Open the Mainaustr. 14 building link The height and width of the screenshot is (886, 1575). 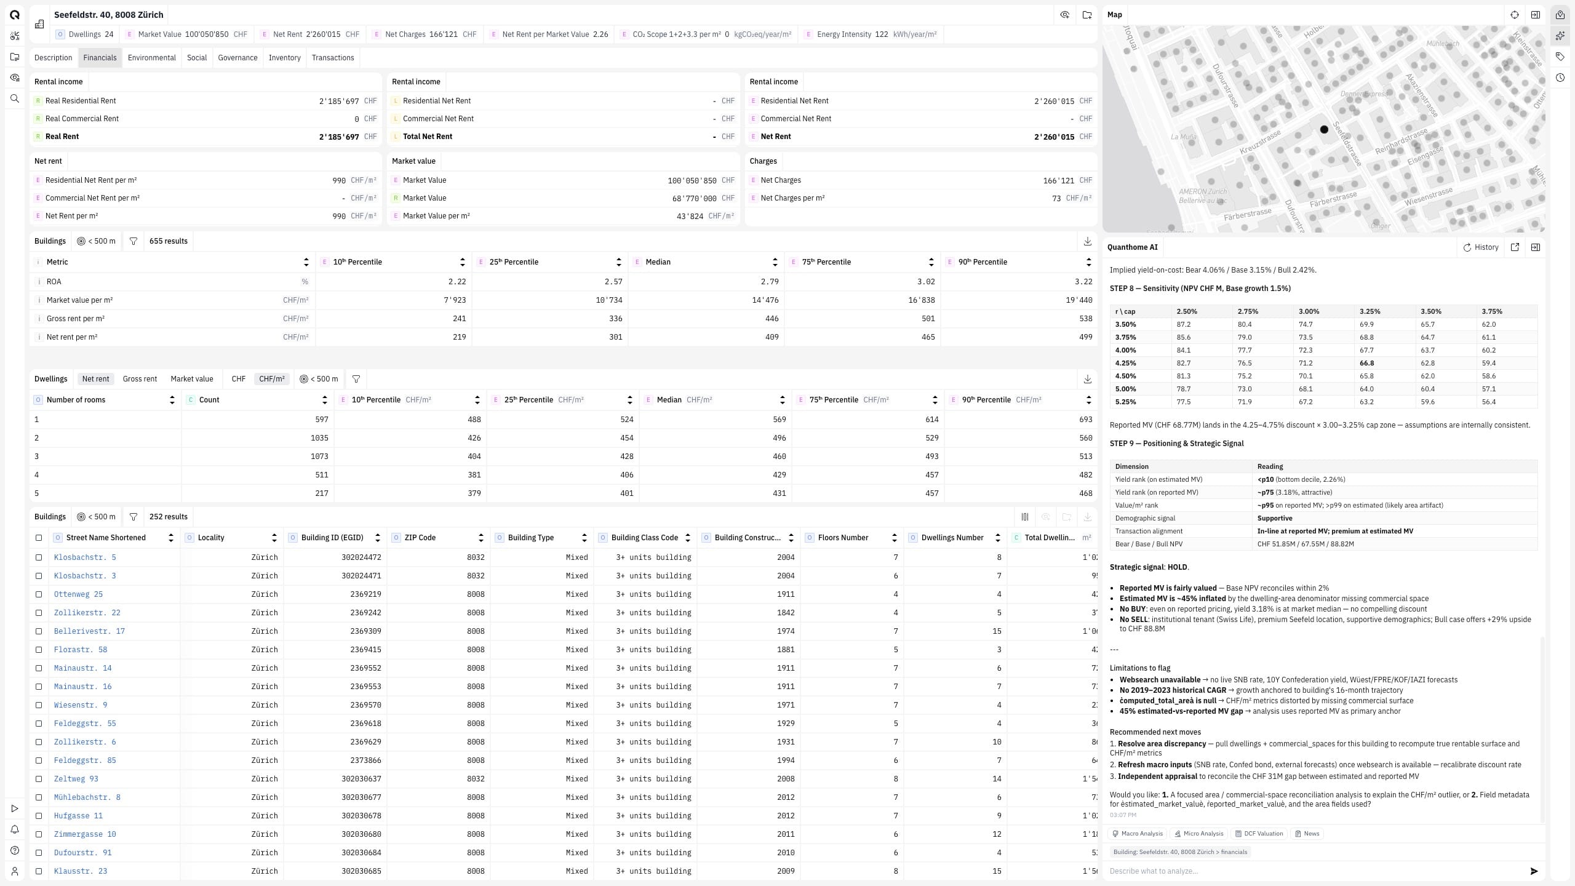point(83,668)
